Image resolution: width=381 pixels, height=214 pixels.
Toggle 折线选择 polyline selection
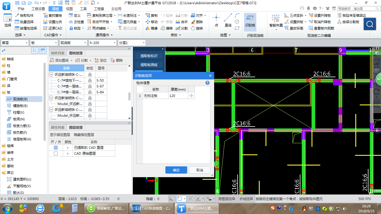(246, 199)
